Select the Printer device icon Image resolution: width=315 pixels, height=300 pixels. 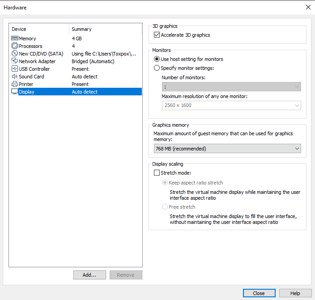click(15, 84)
